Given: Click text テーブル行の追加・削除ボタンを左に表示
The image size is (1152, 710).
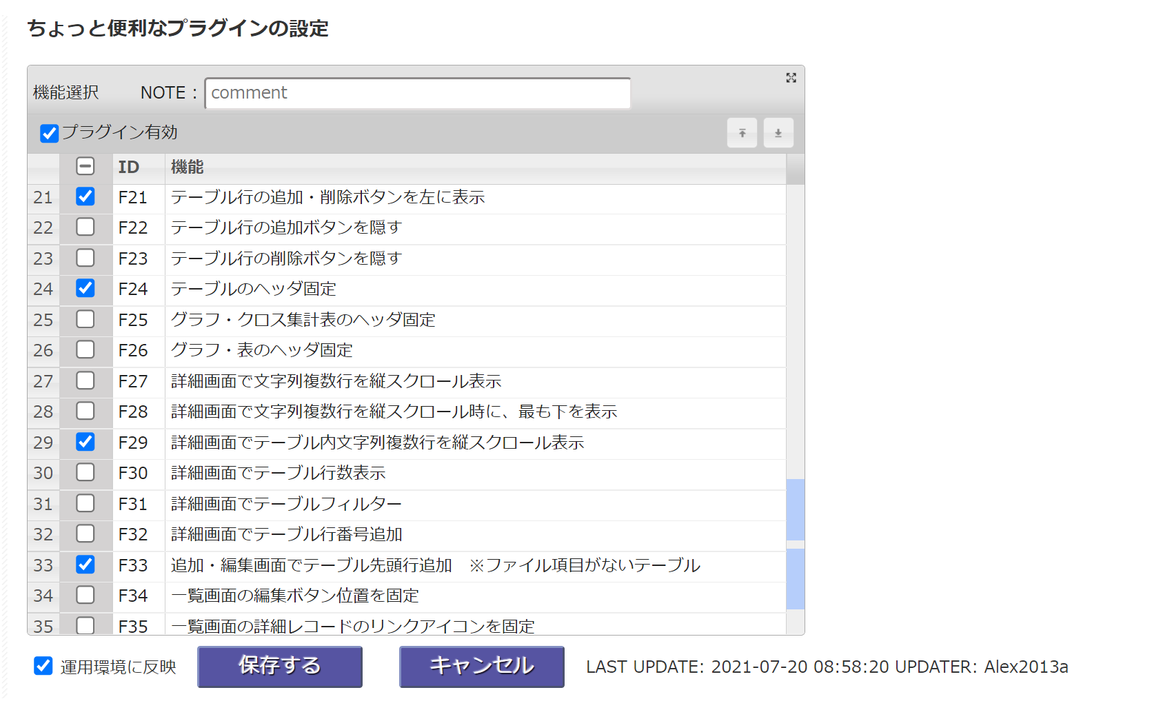Looking at the screenshot, I should coord(328,197).
